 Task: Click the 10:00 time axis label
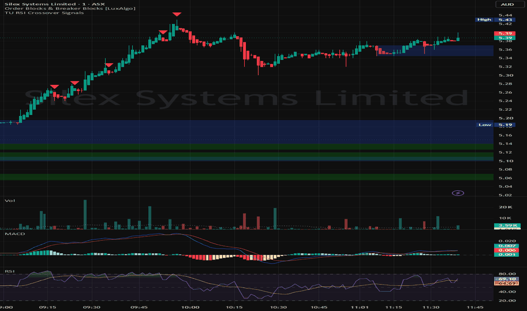click(190, 307)
